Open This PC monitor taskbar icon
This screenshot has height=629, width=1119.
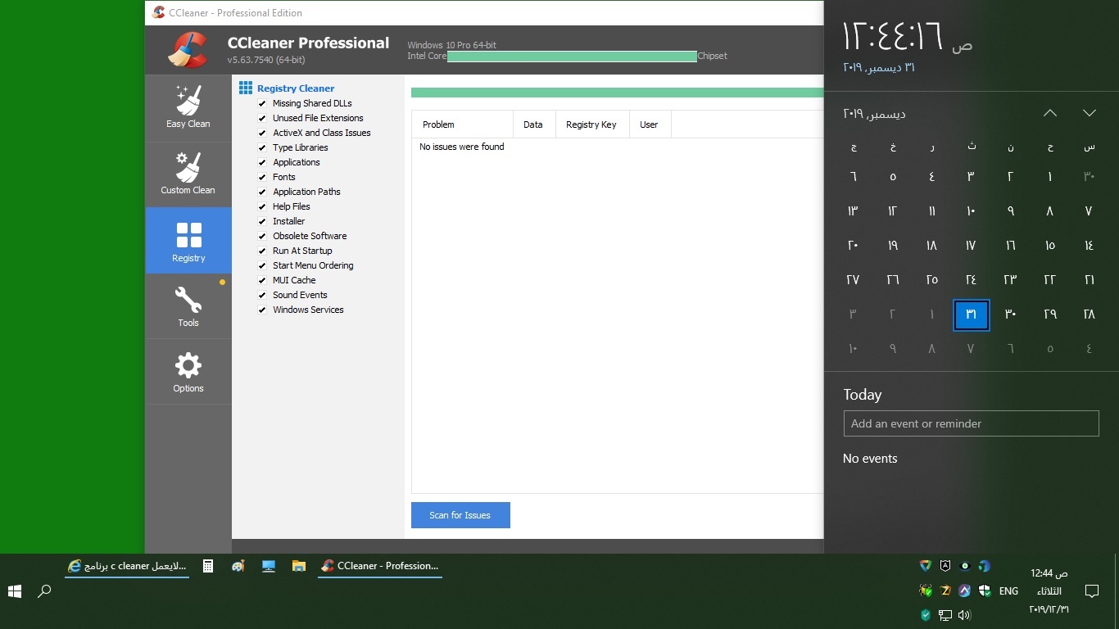(269, 566)
